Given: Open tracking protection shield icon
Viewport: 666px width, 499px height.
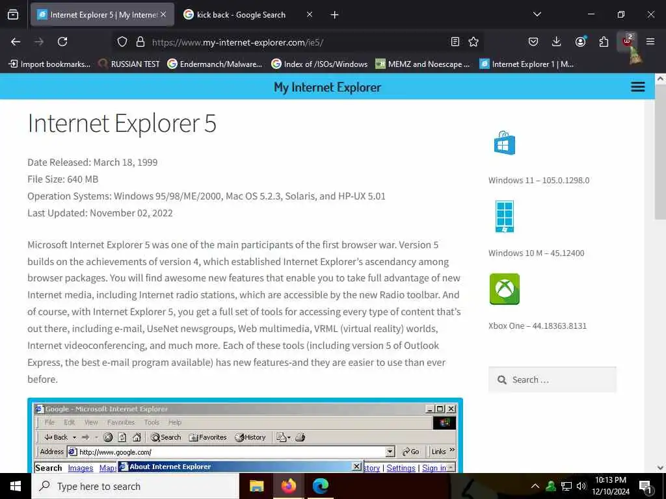Looking at the screenshot, I should 122,42.
